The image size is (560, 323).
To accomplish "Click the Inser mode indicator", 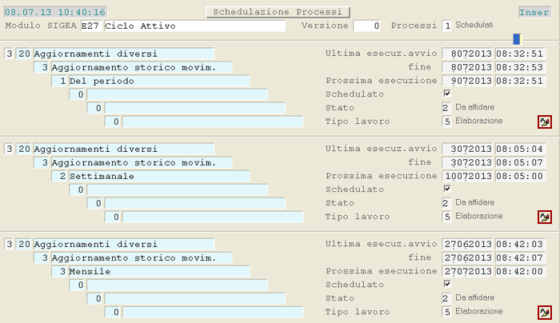I will (x=534, y=12).
